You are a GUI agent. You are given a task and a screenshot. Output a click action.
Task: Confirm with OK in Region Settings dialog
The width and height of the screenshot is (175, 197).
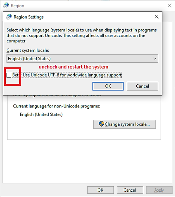coord(108,86)
